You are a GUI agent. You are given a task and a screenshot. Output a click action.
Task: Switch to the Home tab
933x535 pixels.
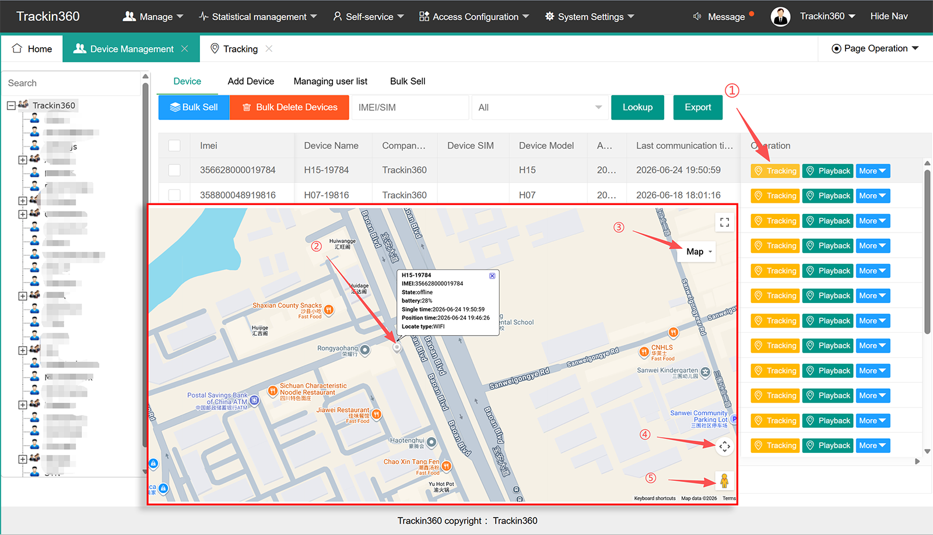32,49
